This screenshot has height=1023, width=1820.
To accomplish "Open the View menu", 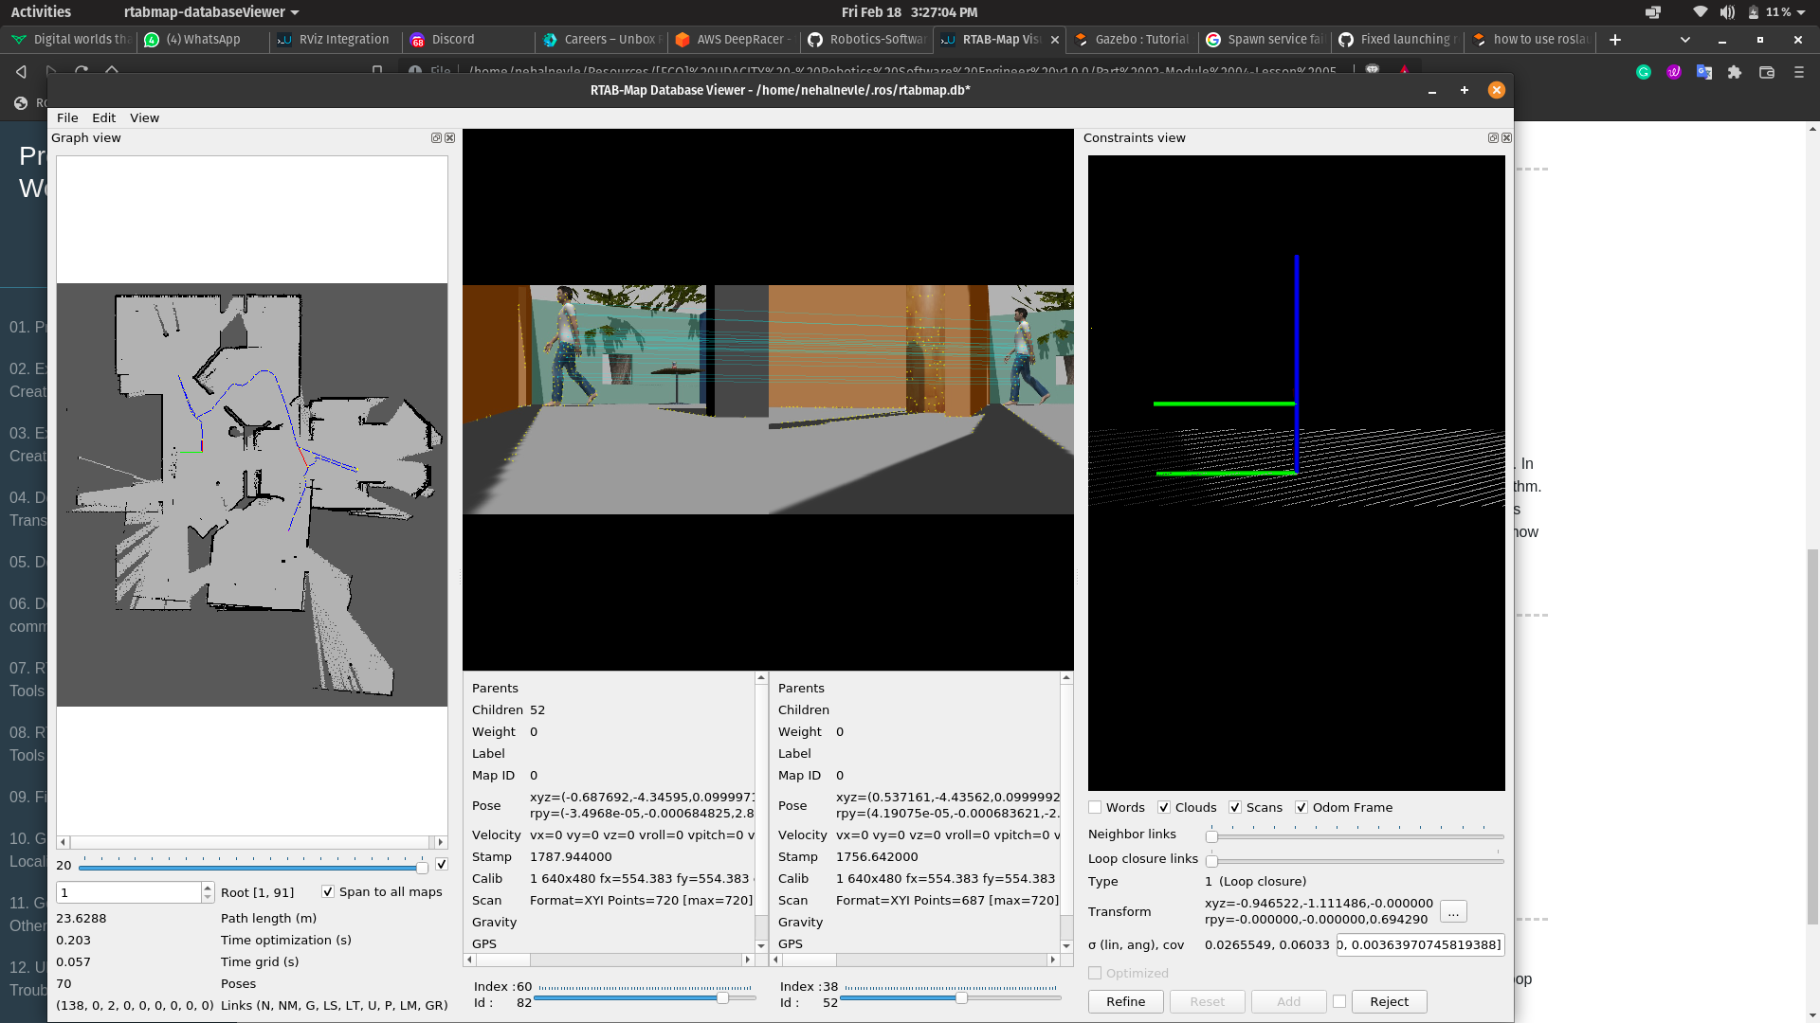I will point(144,118).
